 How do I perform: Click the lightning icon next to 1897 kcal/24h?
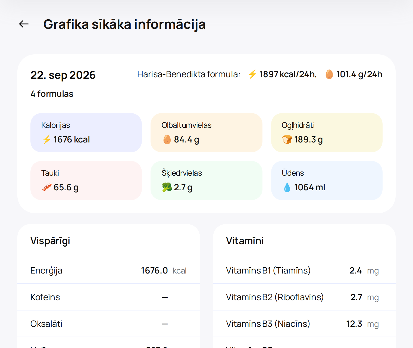pos(252,74)
